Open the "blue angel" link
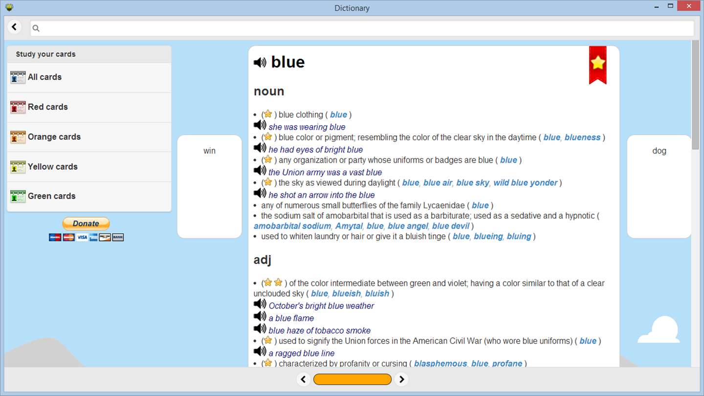Screen dimensions: 704x396 (x=408, y=226)
